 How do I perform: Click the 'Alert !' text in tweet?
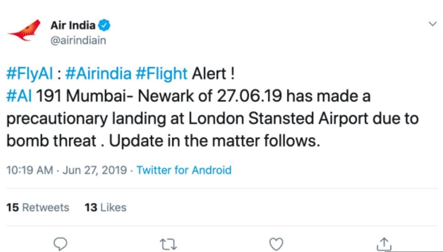pyautogui.click(x=213, y=74)
